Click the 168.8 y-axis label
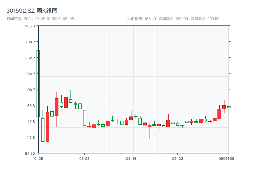Screen dimensions: 254x191 pyautogui.click(x=30, y=106)
